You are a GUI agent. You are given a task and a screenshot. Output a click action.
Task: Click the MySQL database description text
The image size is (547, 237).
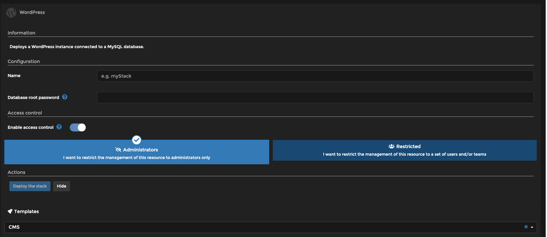[77, 47]
